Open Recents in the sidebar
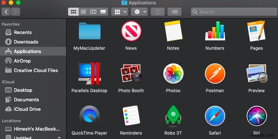 pyautogui.click(x=33, y=32)
